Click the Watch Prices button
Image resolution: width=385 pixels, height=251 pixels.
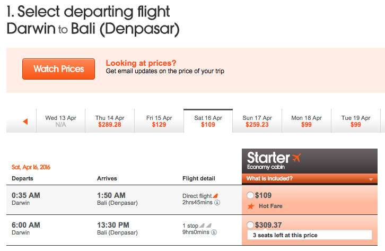58,69
